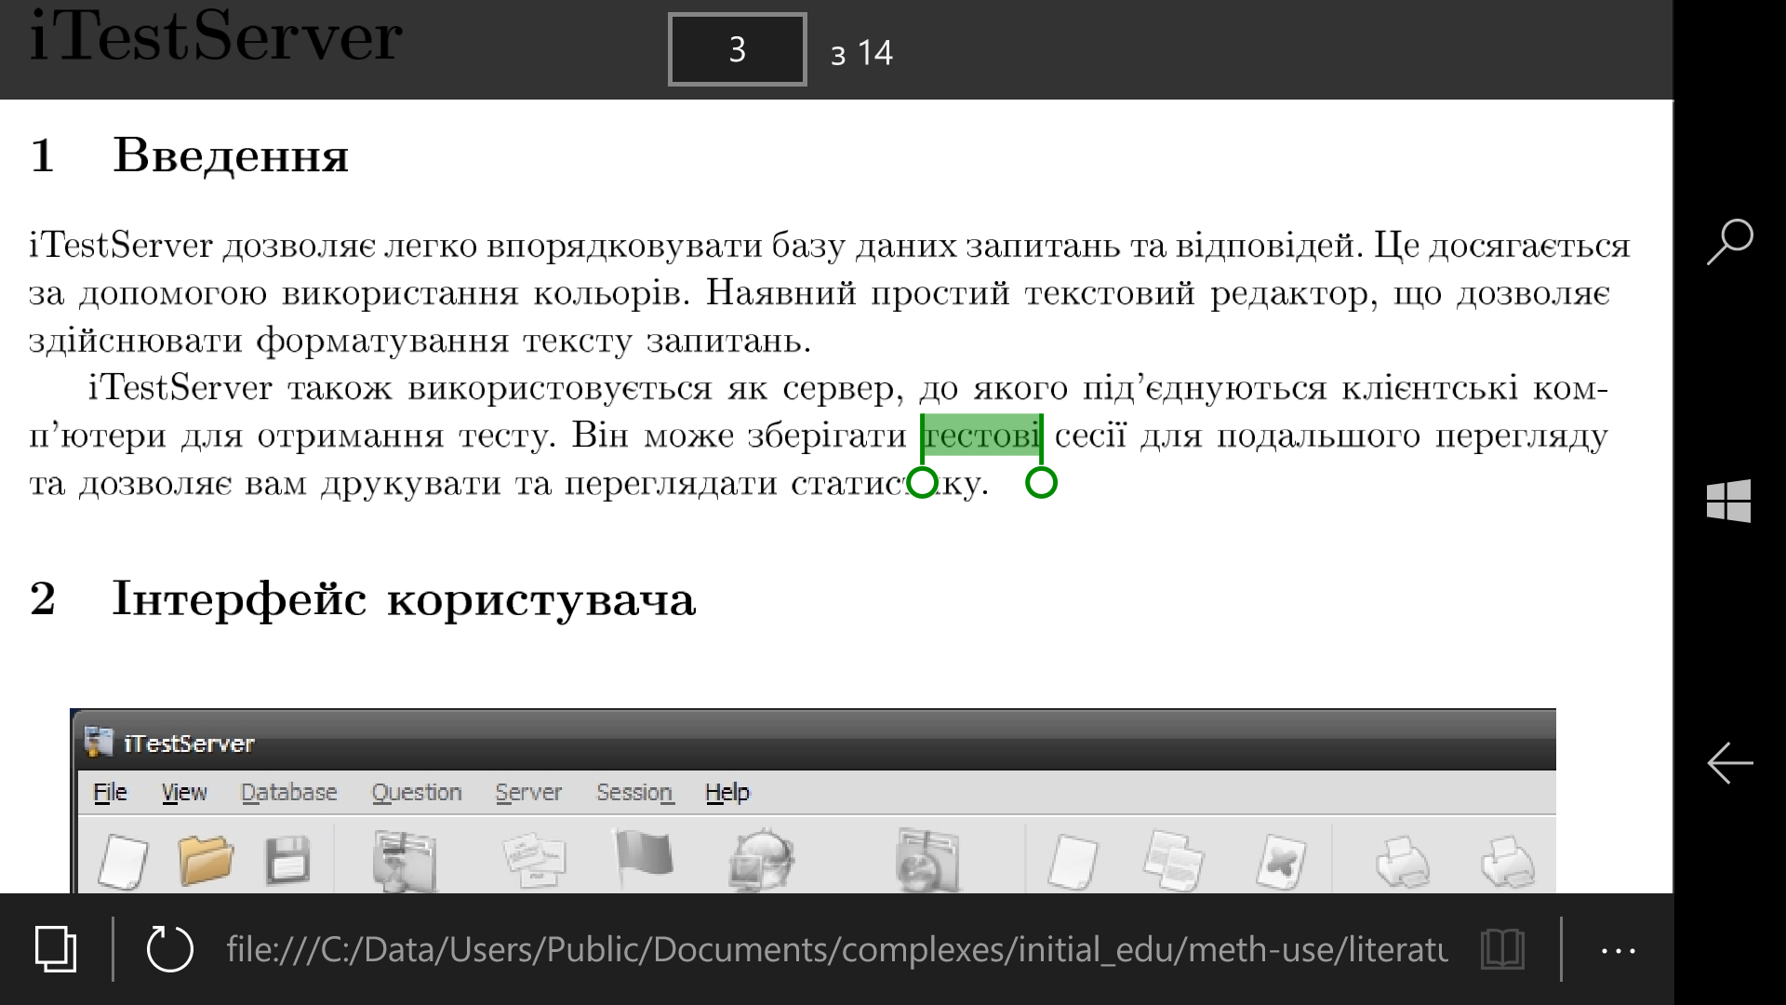Viewport: 1786px width, 1005px height.
Task: Go back with the left arrow button
Action: [1729, 763]
